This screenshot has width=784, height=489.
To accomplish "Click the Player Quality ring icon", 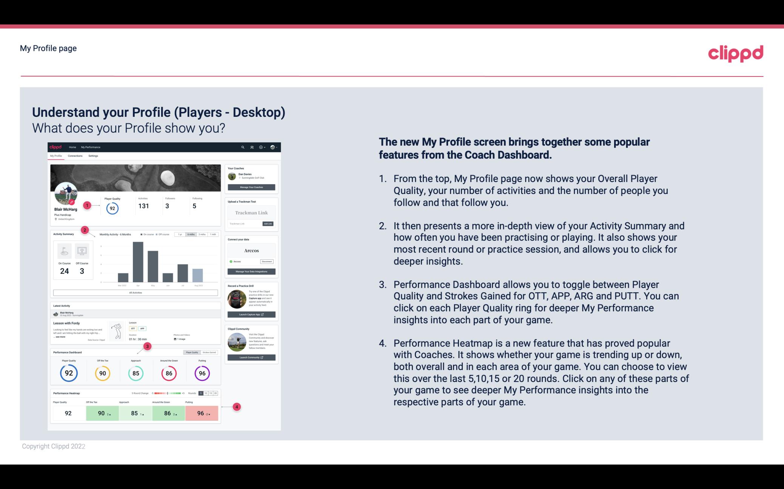I will tap(68, 372).
